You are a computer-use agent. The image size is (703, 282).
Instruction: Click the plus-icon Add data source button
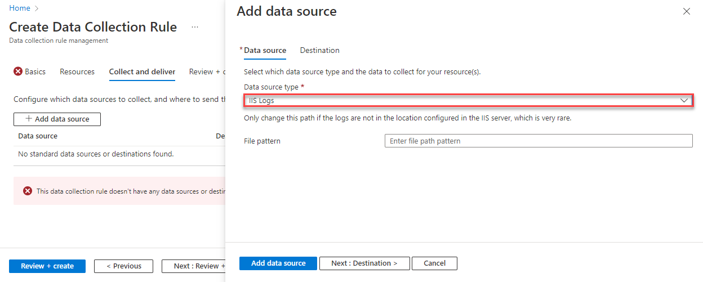57,119
